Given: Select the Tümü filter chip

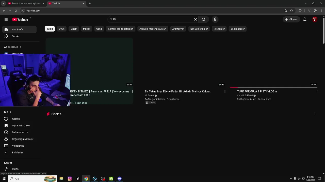Looking at the screenshot, I should coord(50,29).
